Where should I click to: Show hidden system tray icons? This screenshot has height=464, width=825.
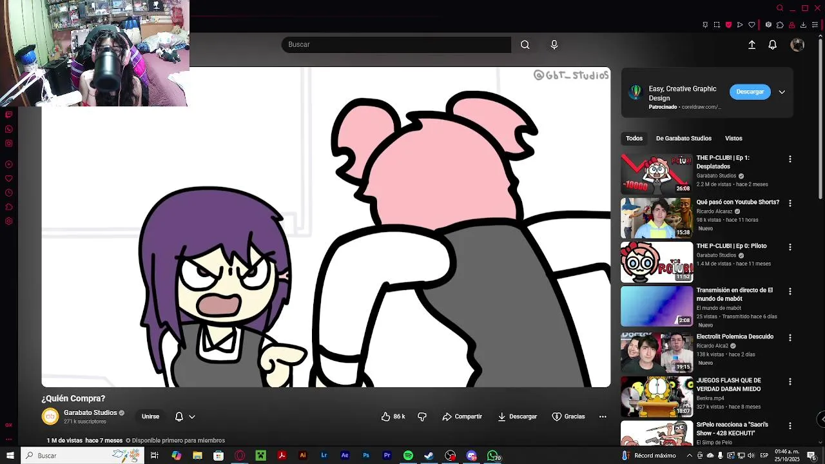[689, 456]
